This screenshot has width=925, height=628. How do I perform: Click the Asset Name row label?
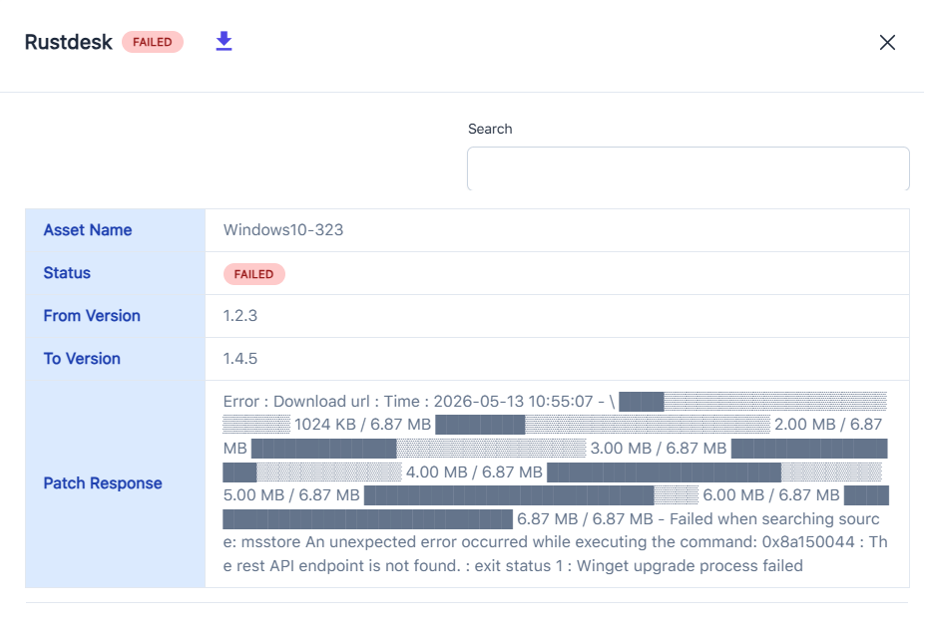pyautogui.click(x=87, y=229)
